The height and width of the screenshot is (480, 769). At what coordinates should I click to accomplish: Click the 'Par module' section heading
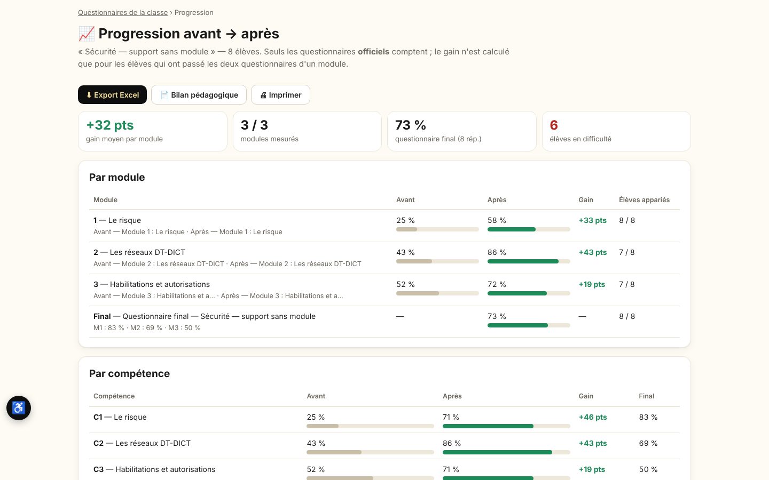(117, 177)
